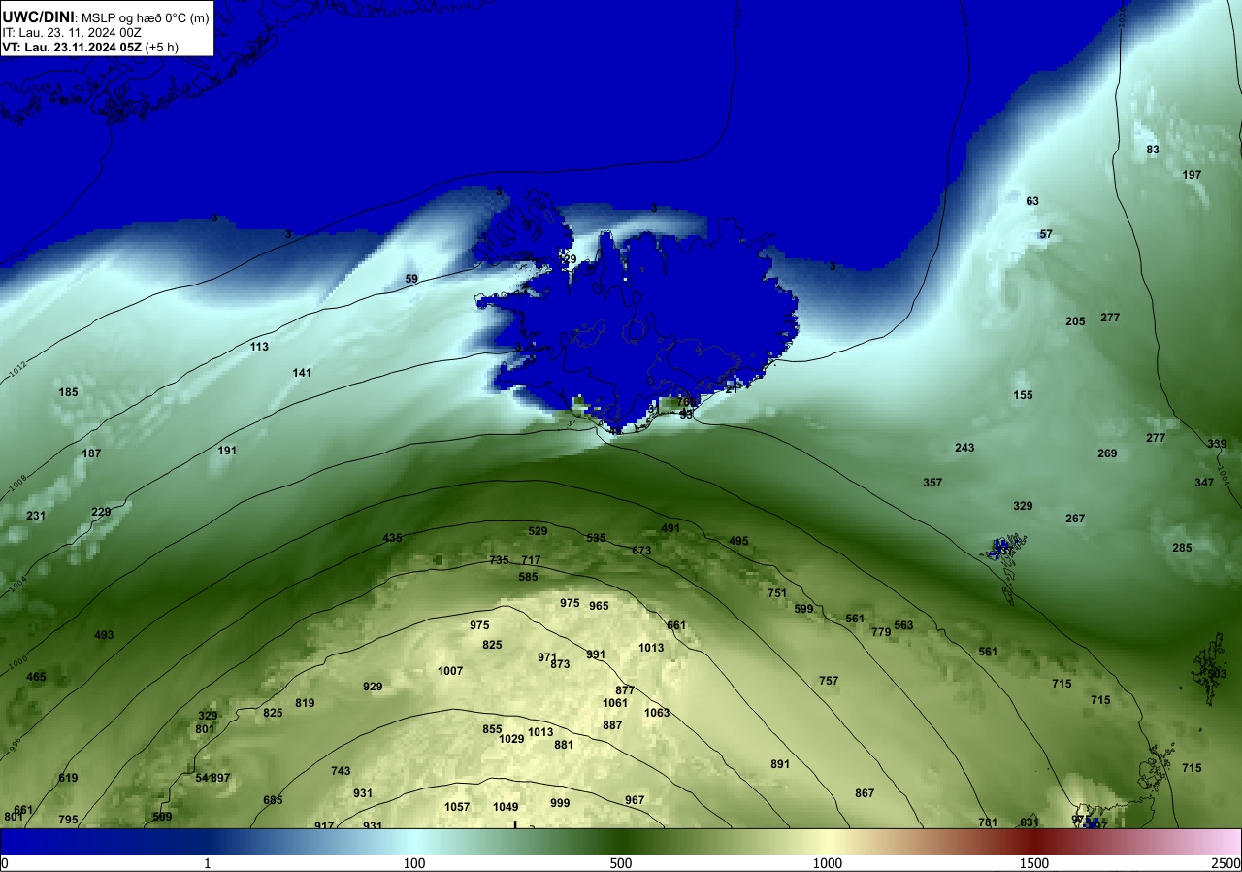Click the map value 819
This screenshot has width=1242, height=872.
[305, 703]
